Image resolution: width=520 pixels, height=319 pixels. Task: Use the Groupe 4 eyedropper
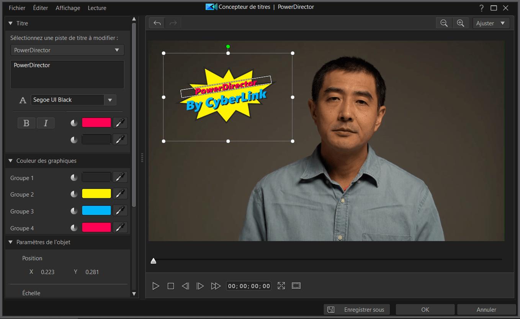(x=120, y=227)
